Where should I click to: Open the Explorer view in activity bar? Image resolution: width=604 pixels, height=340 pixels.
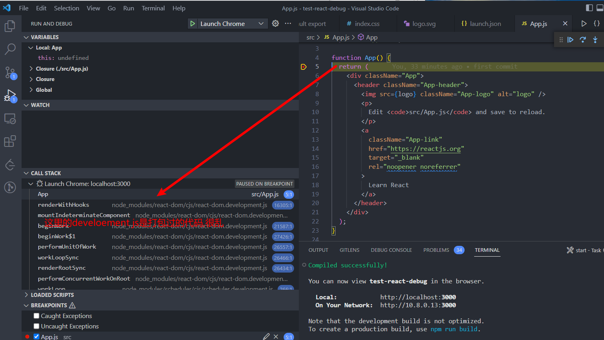(x=10, y=26)
